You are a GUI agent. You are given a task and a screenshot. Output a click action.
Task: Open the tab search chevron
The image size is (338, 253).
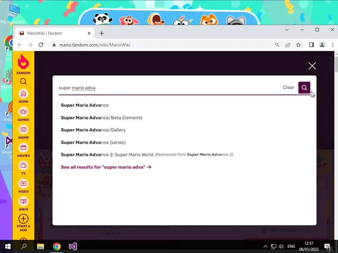287,30
